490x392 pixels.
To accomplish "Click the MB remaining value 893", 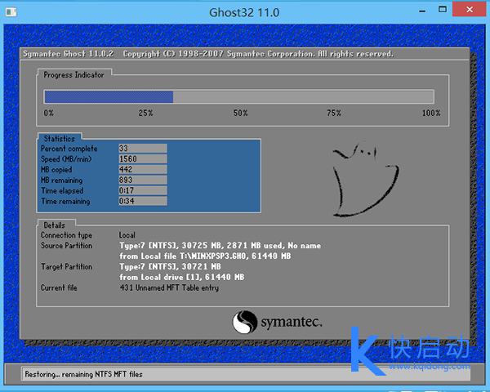I will tap(143, 180).
